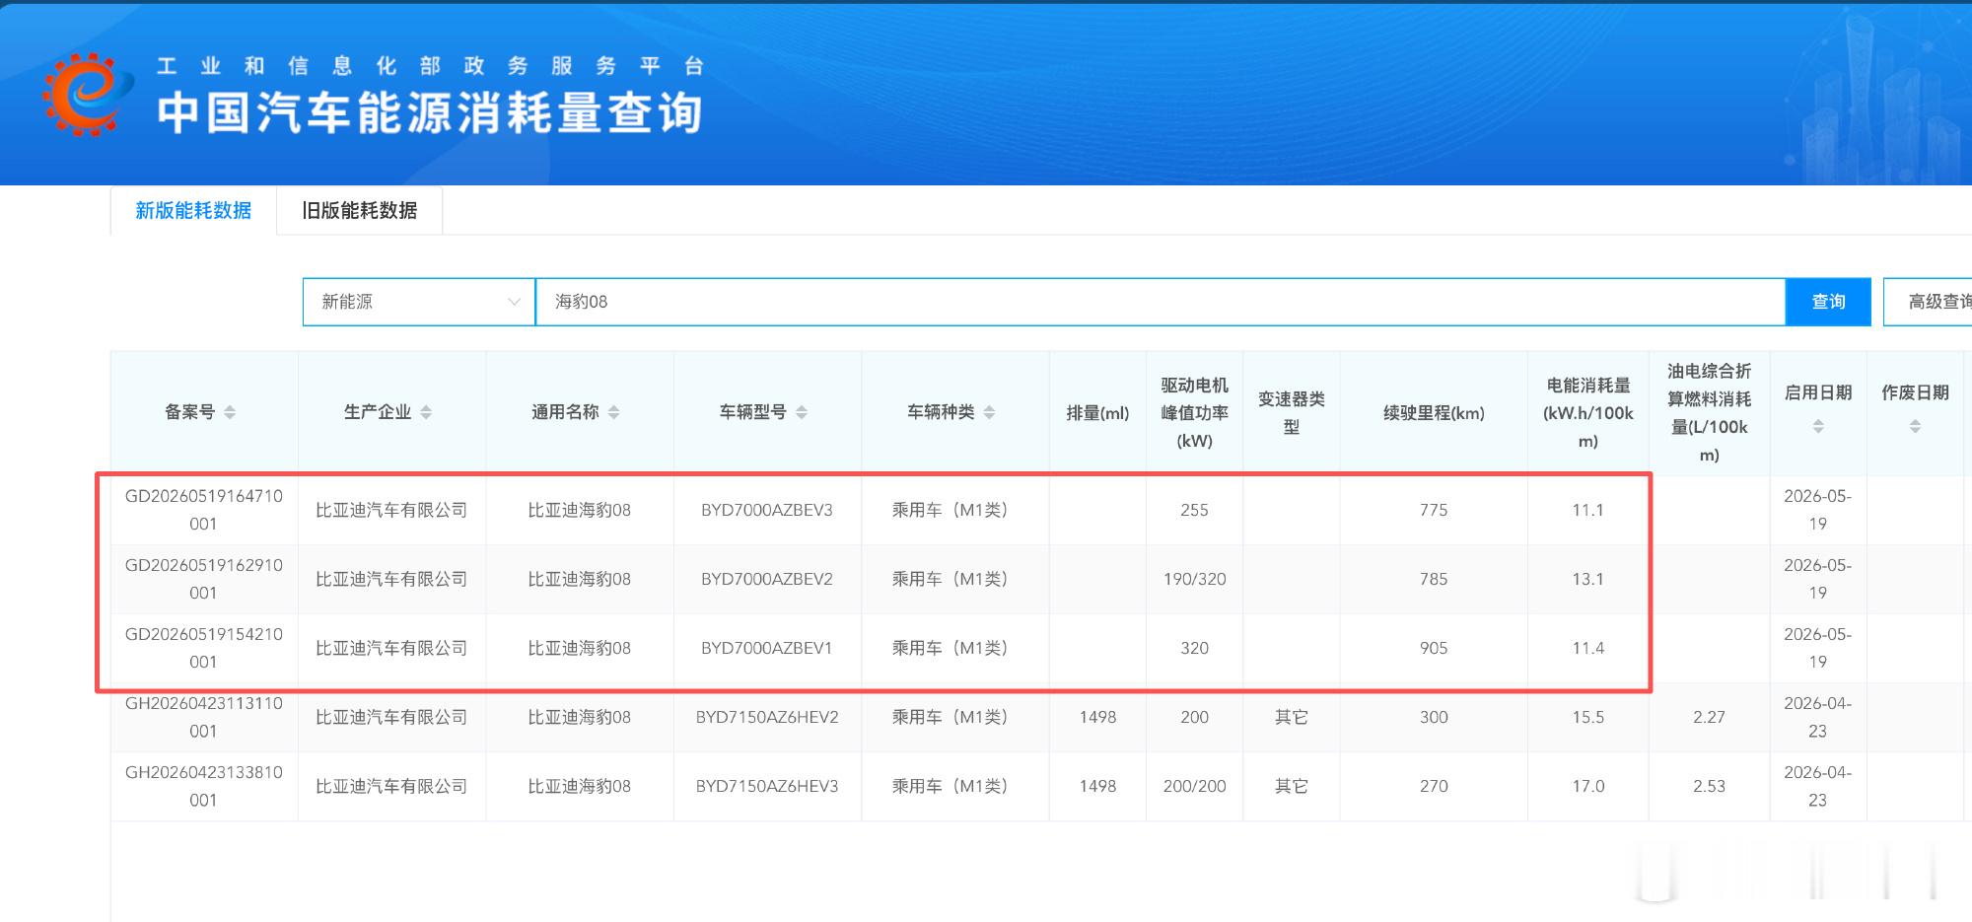
Task: Switch to 旧版能耗数据 tab
Action: point(360,210)
